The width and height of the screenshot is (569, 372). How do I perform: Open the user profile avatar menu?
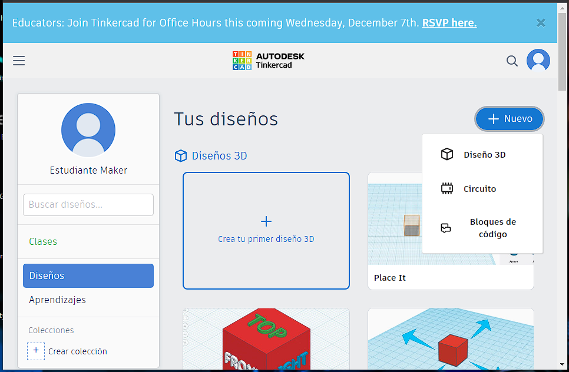pos(538,61)
